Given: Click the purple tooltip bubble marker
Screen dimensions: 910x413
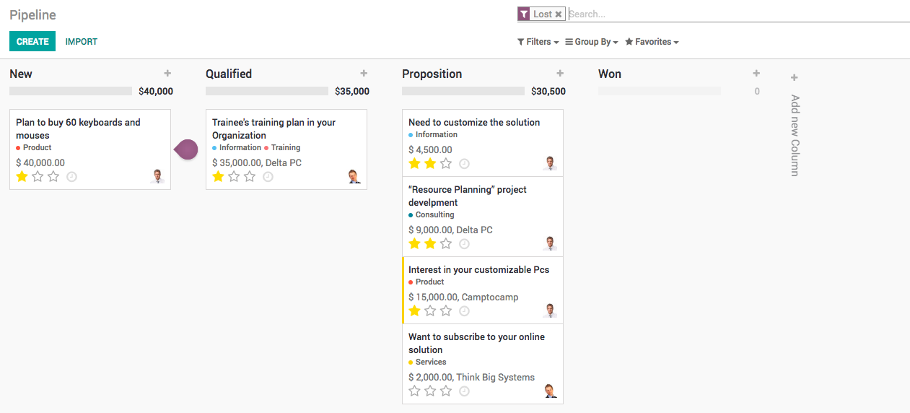Looking at the screenshot, I should coord(186,149).
